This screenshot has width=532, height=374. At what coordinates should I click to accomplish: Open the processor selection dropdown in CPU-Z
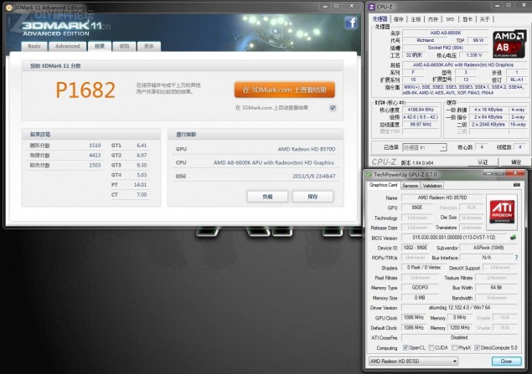[425, 147]
